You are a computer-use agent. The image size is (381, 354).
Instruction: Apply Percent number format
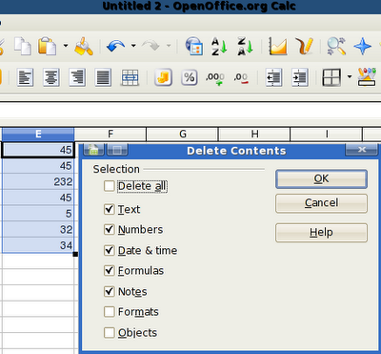(190, 77)
